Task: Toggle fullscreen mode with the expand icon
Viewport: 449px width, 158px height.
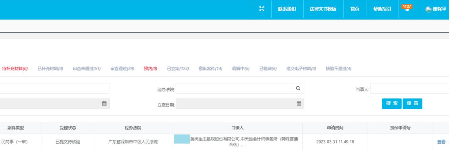Action: coord(262,9)
